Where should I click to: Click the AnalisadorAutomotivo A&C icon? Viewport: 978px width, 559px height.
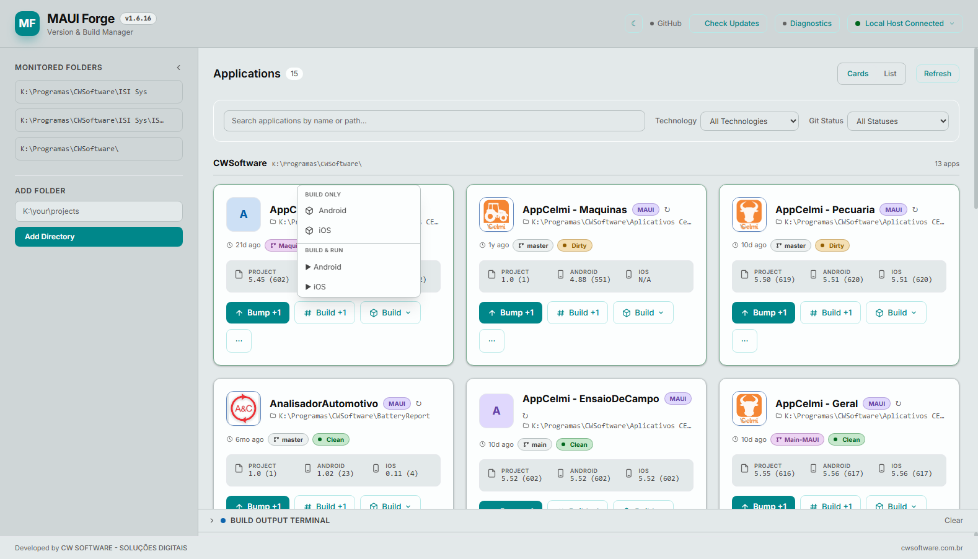pyautogui.click(x=244, y=408)
